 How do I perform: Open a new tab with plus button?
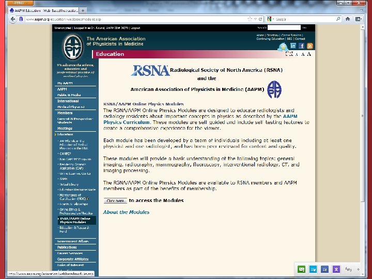click(83, 10)
